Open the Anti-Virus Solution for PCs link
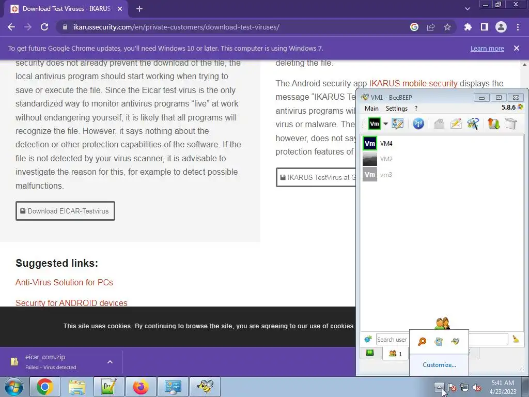The height and width of the screenshot is (397, 529). pos(64,282)
